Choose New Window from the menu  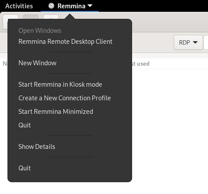tap(70, 63)
